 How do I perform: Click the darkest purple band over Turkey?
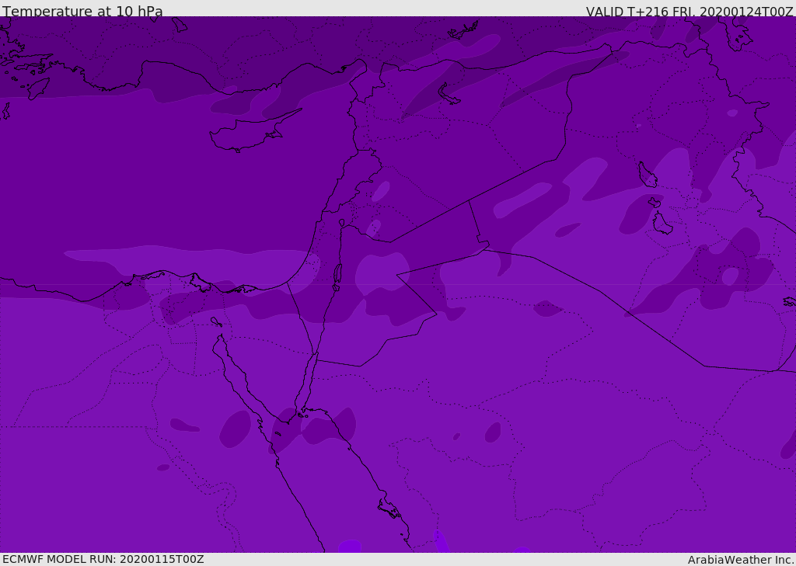(x=203, y=46)
